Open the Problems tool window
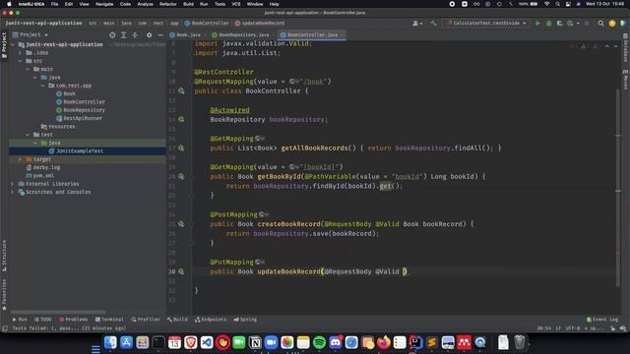 [73, 320]
